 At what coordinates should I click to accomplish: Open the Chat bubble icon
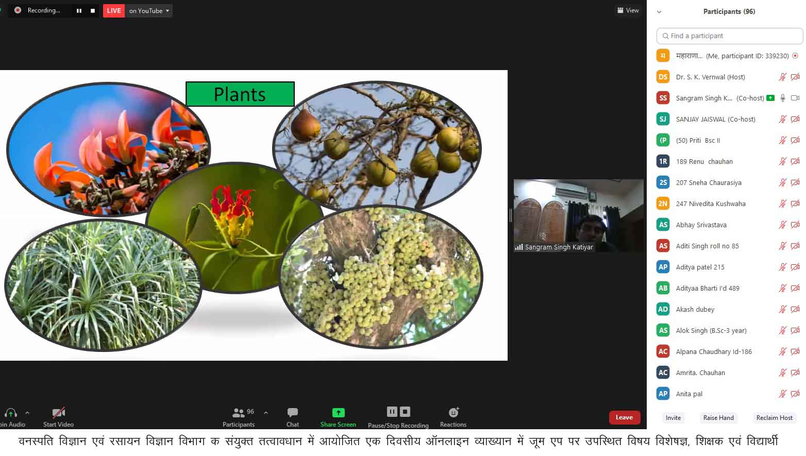click(293, 412)
